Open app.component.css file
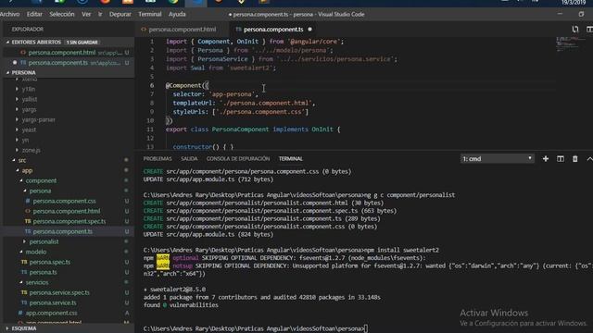This screenshot has width=593, height=333. 68,313
